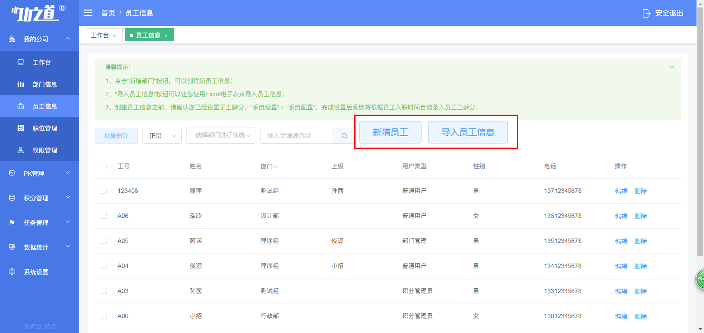The image size is (704, 333).
Task: Expand the 数据统计 menu chevron
Action: point(68,247)
